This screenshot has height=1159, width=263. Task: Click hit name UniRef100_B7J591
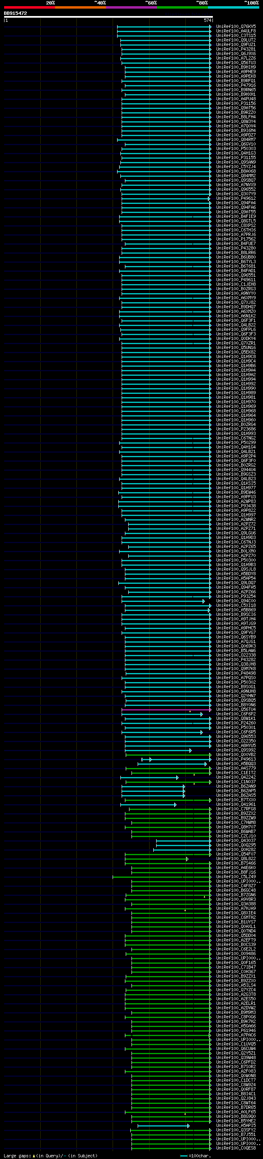pos(236,1134)
